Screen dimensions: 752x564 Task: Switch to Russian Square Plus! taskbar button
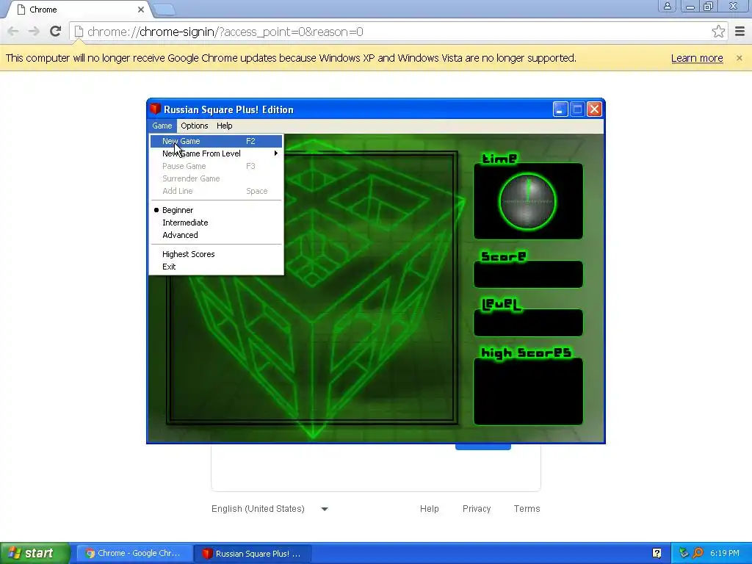tap(253, 553)
